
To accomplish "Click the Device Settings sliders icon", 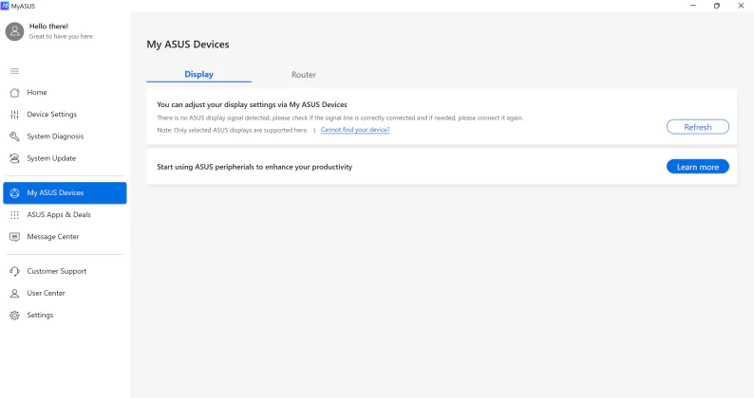I will click(x=15, y=115).
